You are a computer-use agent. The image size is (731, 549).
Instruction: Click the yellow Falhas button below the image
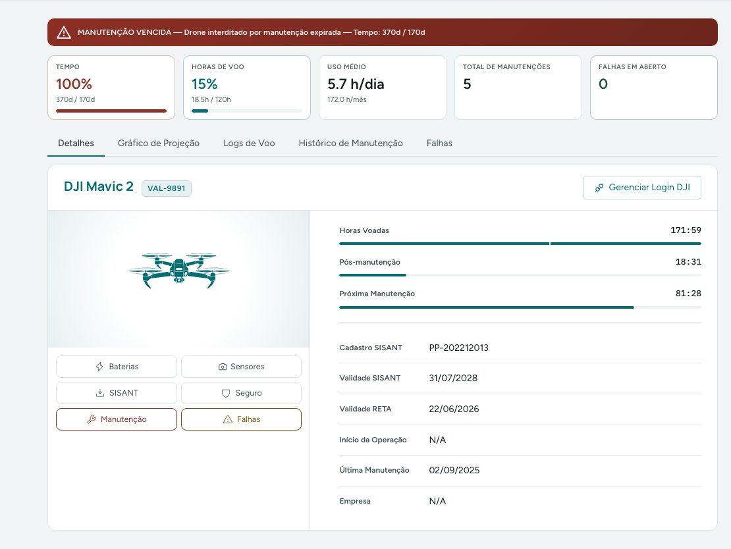pyautogui.click(x=241, y=419)
